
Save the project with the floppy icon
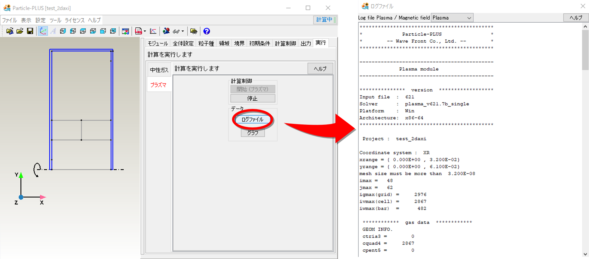point(30,31)
